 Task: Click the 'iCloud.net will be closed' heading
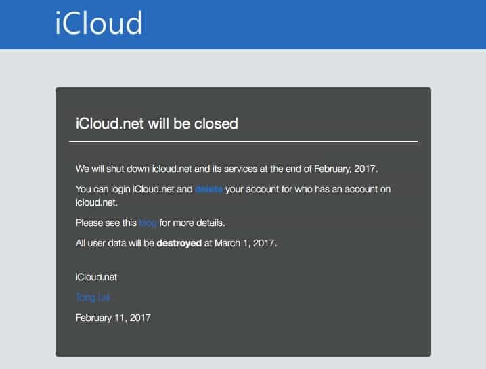click(x=156, y=124)
